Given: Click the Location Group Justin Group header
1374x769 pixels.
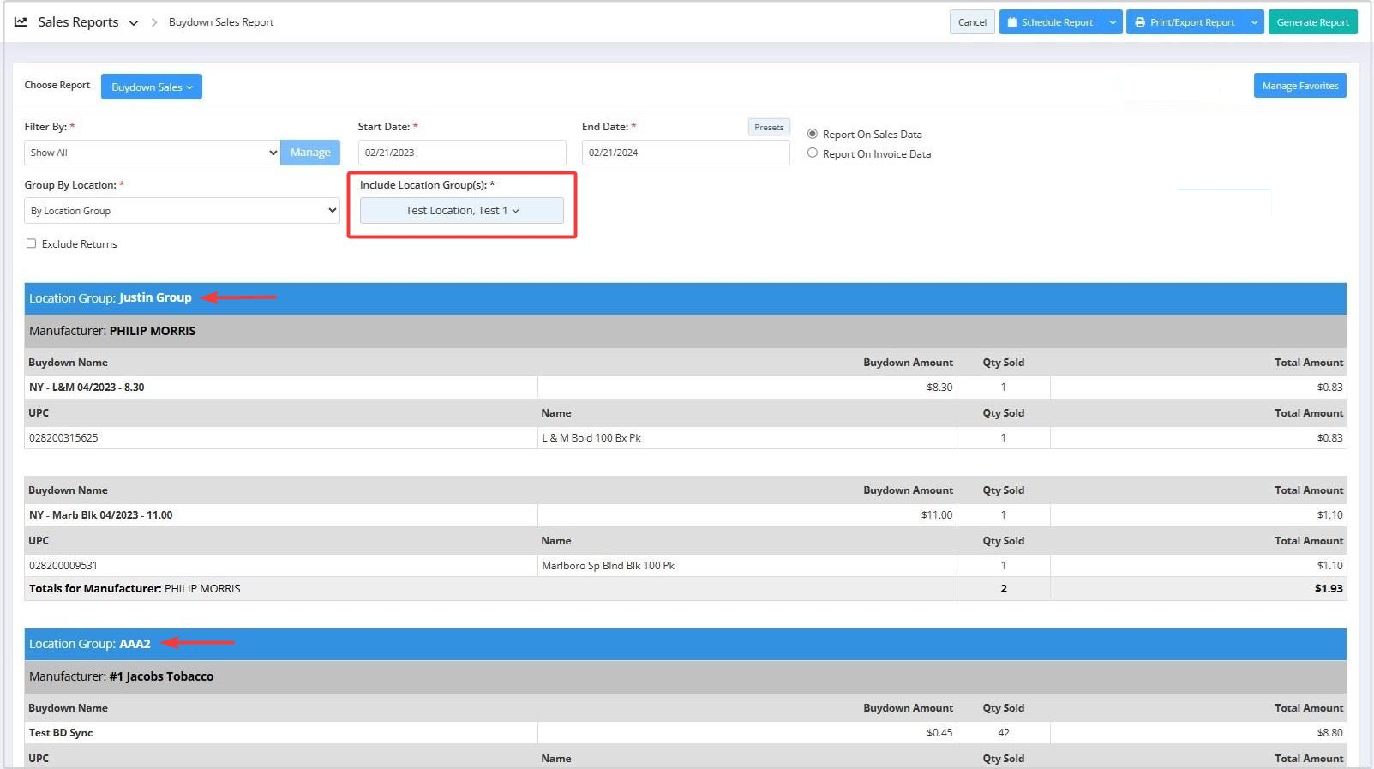Looking at the screenshot, I should (685, 298).
